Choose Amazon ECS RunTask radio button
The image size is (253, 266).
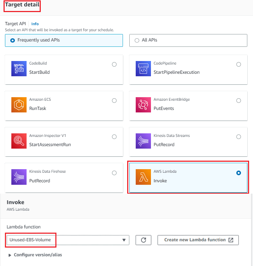114,100
